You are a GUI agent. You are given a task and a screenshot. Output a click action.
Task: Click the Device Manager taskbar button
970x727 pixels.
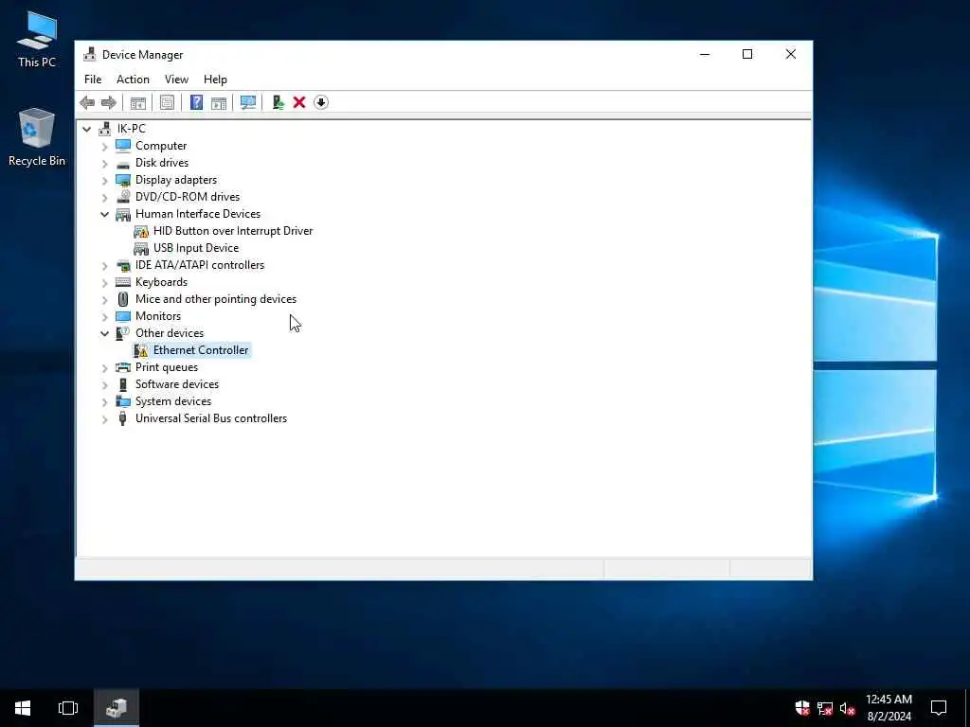(x=117, y=708)
